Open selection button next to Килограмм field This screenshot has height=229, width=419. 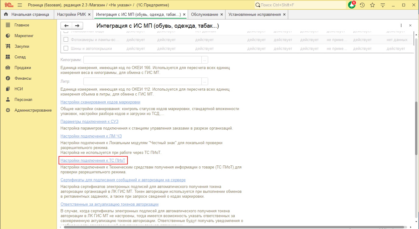pos(205,60)
